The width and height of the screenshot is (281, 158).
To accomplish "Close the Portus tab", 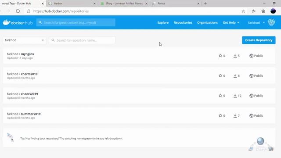I will pyautogui.click(x=198, y=4).
